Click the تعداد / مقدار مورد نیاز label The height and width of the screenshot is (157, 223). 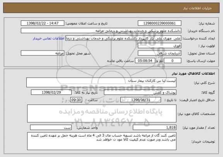point(199,128)
